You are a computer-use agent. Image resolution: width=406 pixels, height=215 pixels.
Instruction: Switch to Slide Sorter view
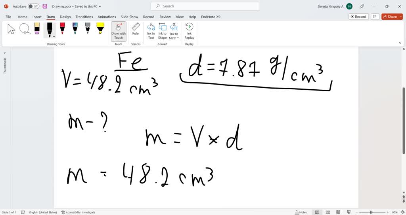327,212
